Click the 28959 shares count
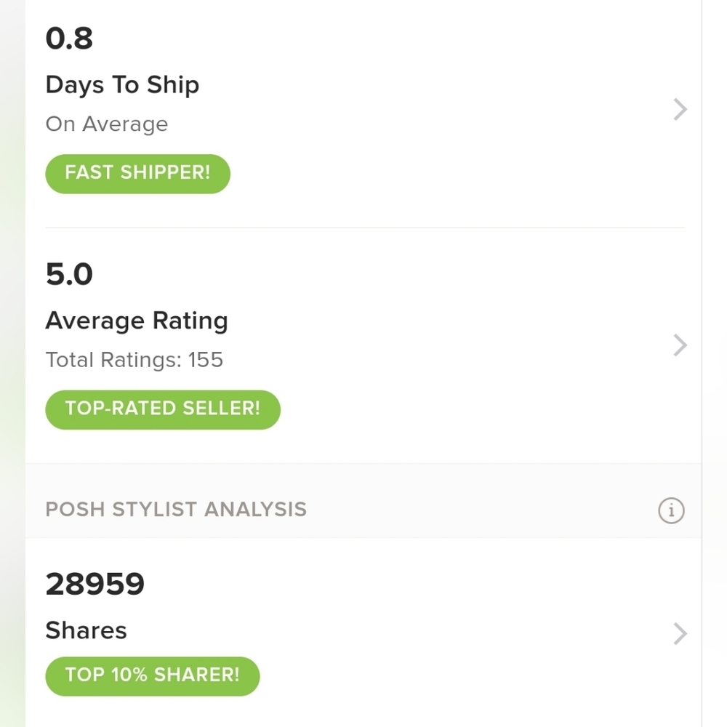Image resolution: width=727 pixels, height=727 pixels. click(x=95, y=584)
